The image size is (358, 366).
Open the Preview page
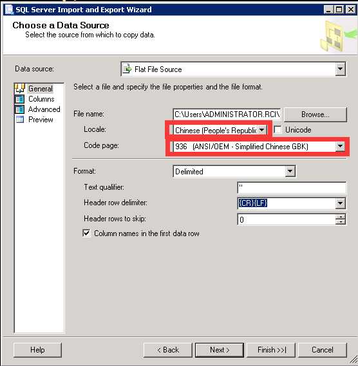click(41, 120)
